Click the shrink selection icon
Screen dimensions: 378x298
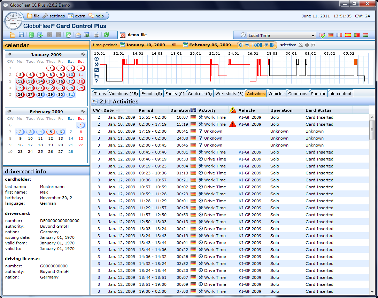pyautogui.click(x=307, y=45)
